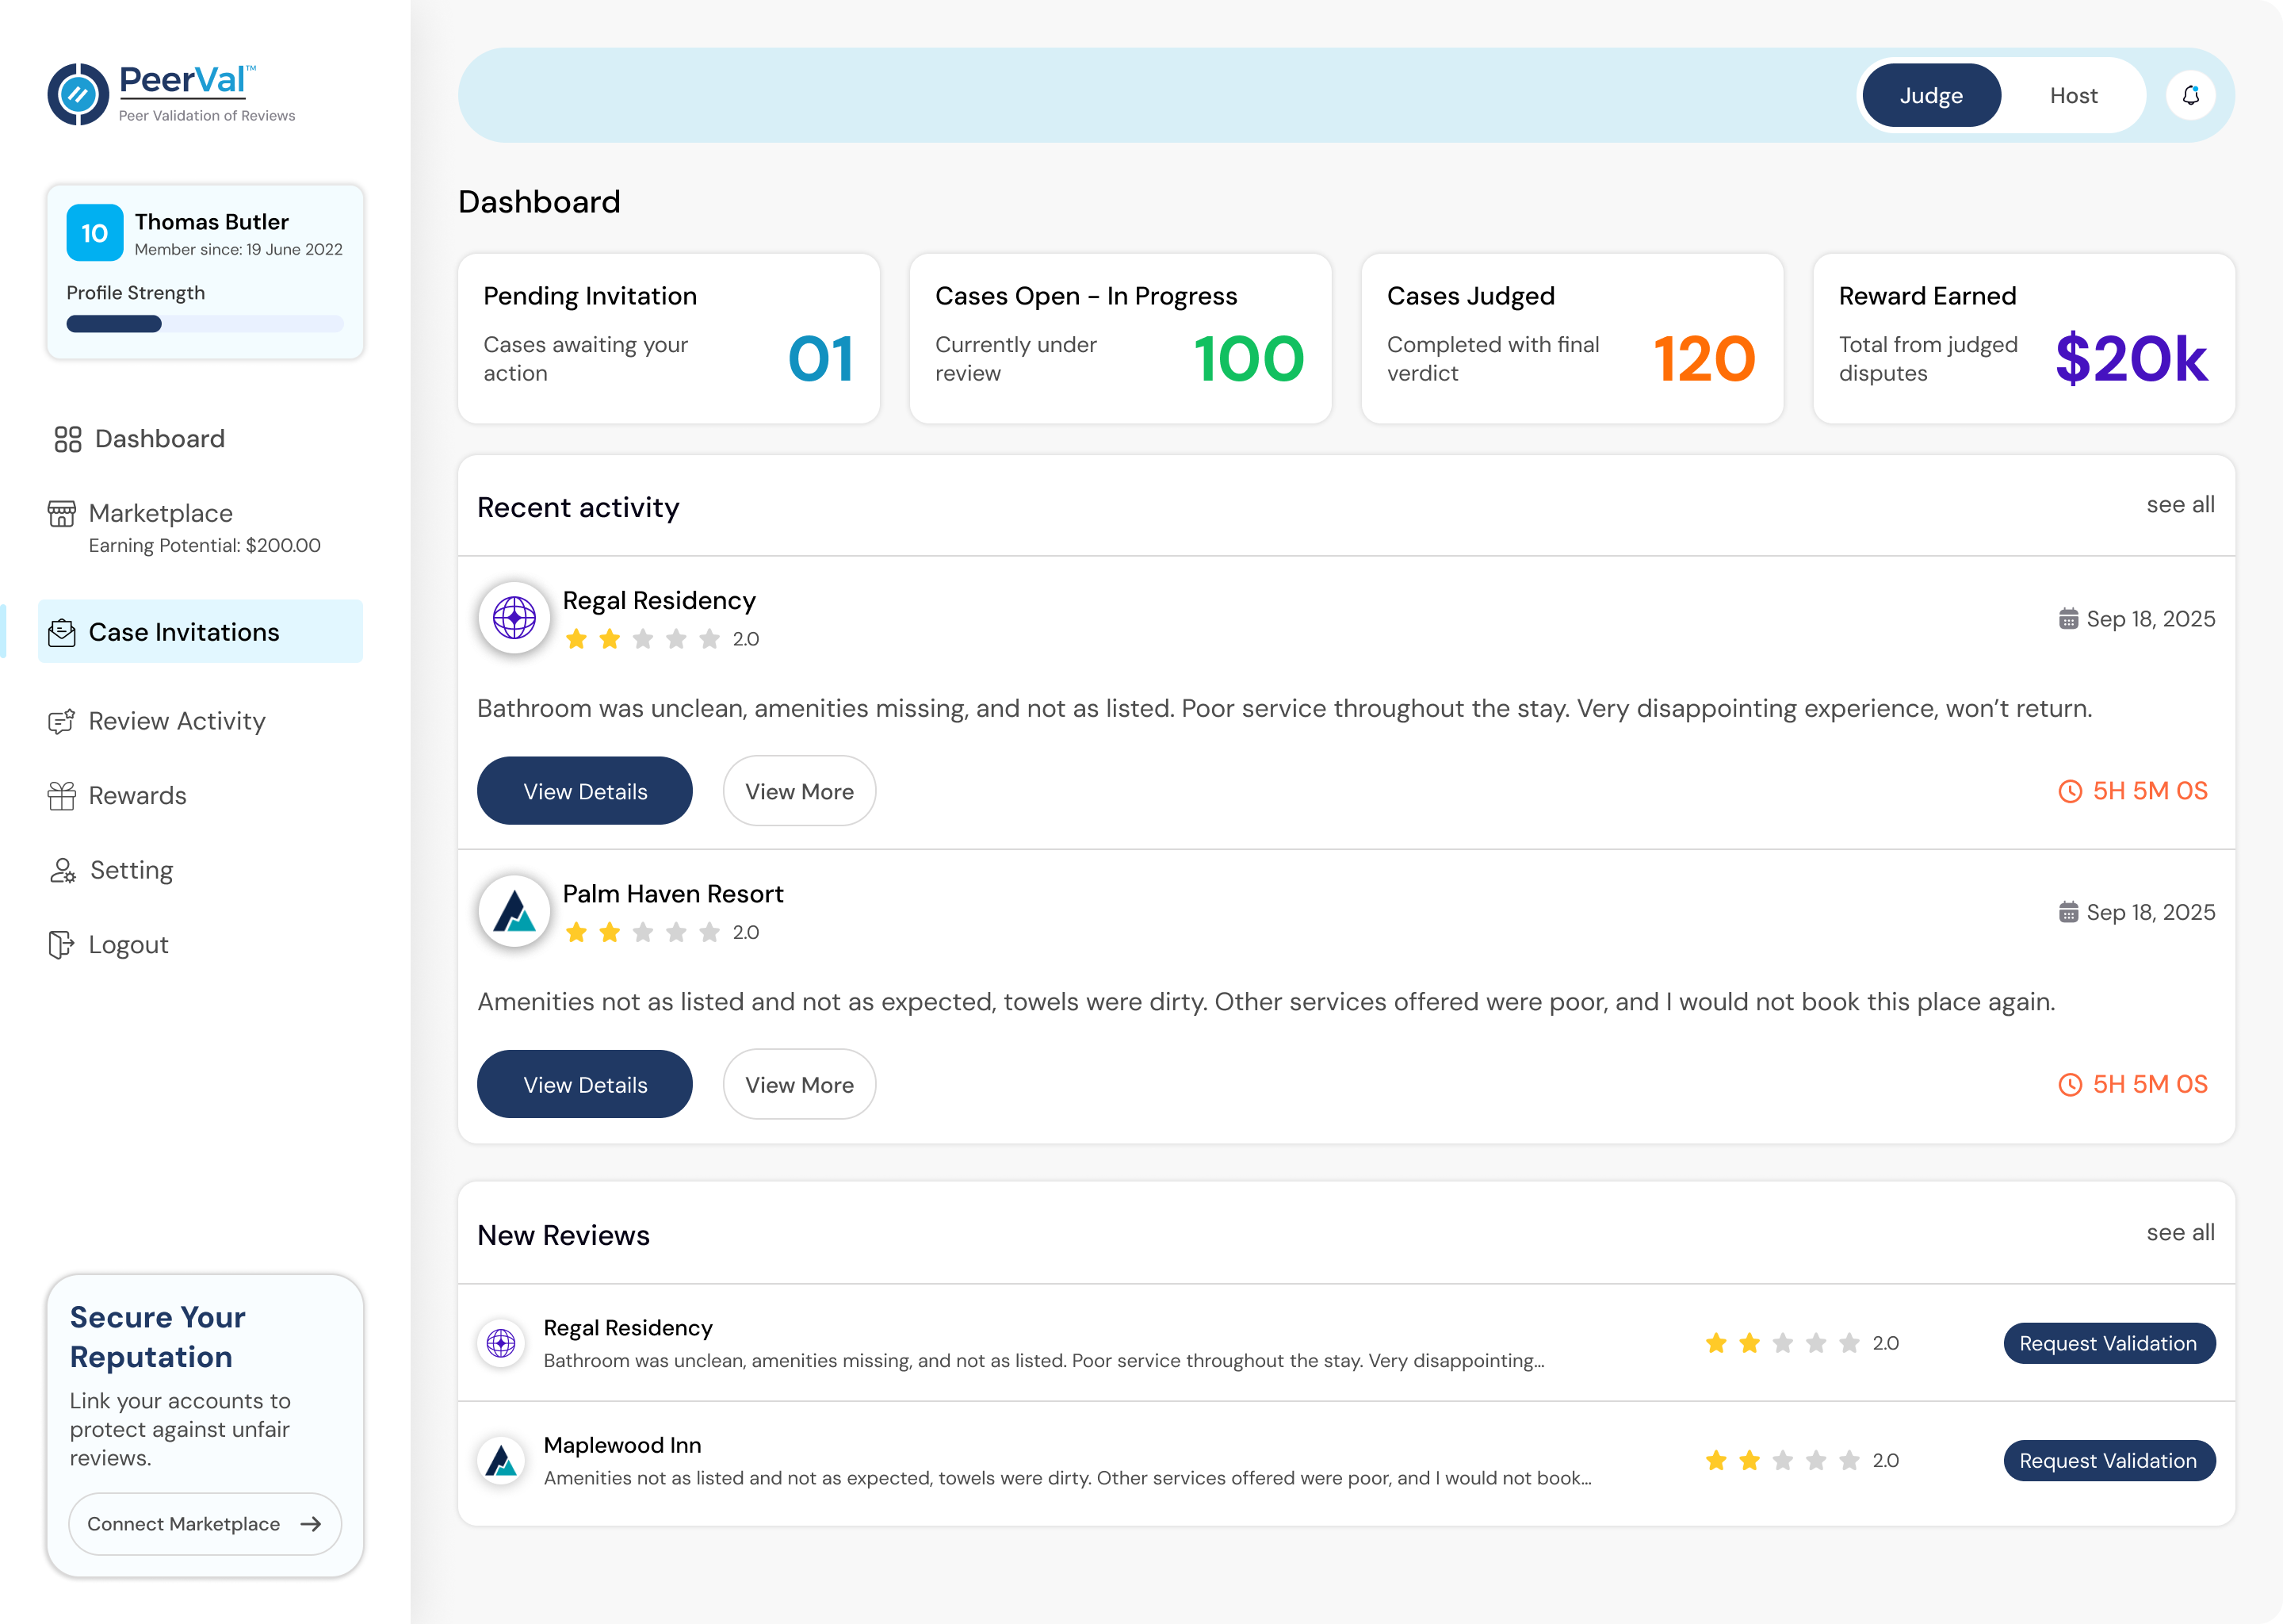The width and height of the screenshot is (2283, 1624).
Task: Open Review Activity in sidebar menu
Action: pos(177,721)
